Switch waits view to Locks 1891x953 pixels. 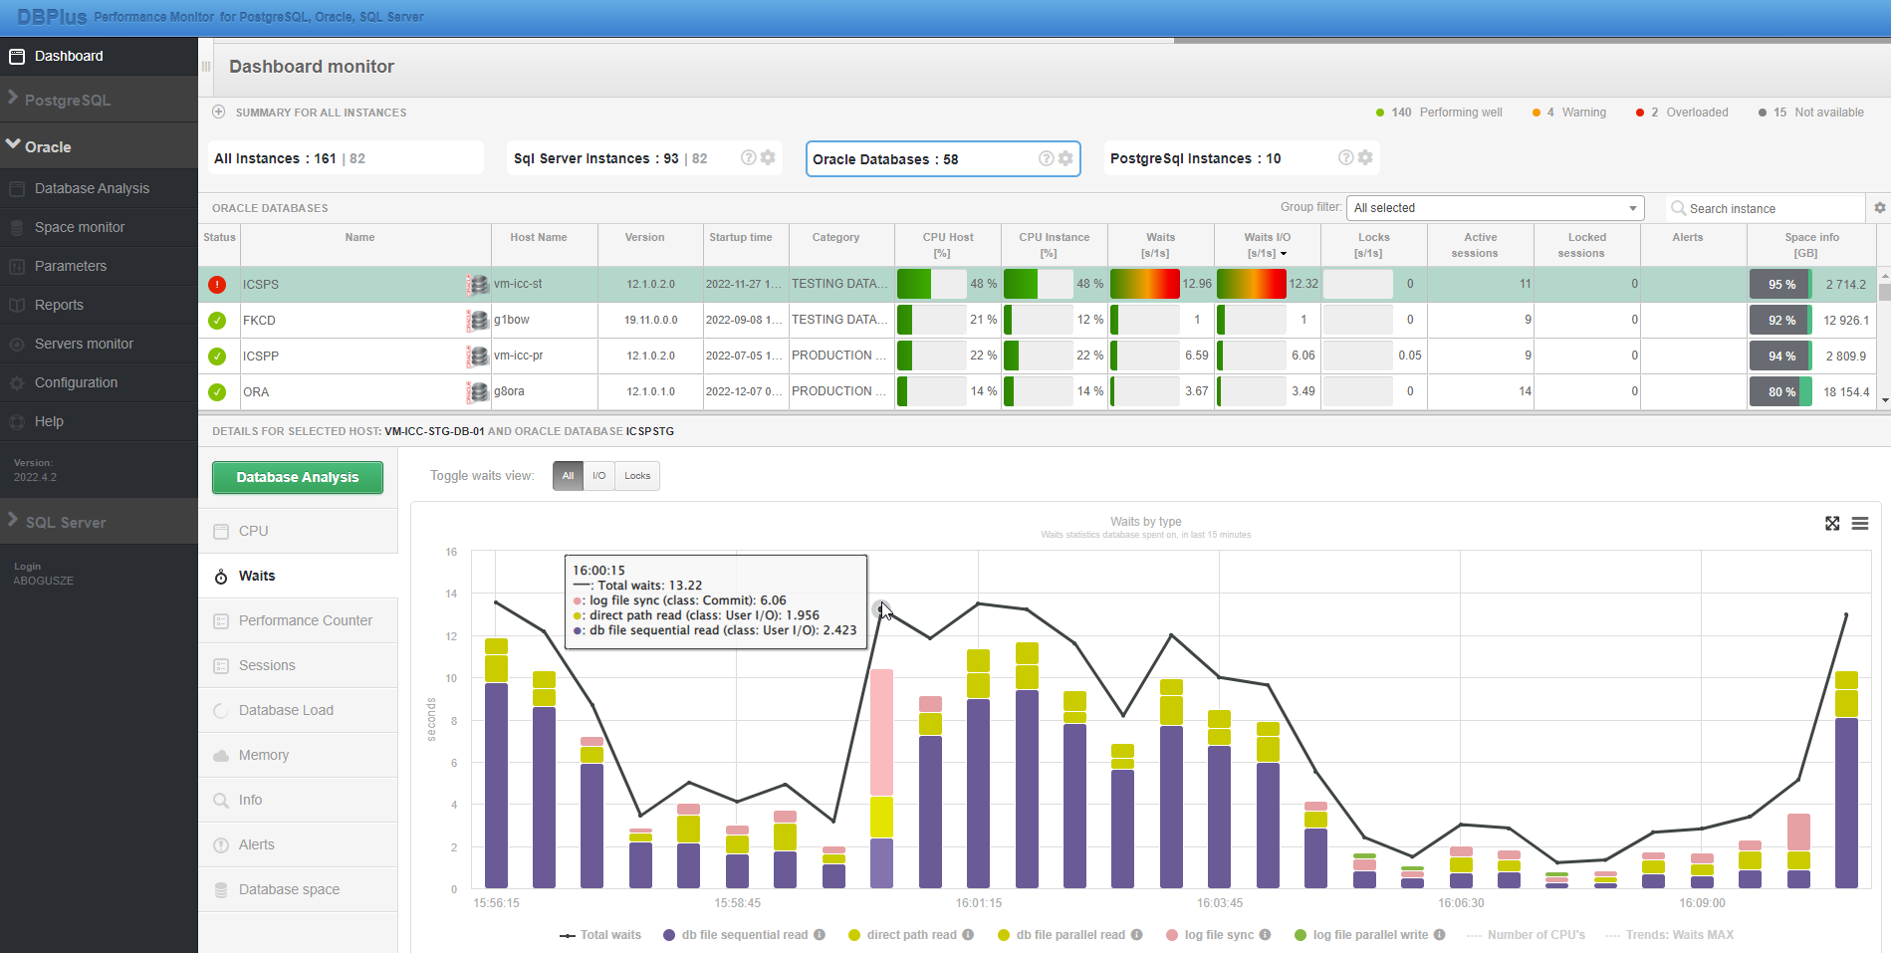pos(636,476)
